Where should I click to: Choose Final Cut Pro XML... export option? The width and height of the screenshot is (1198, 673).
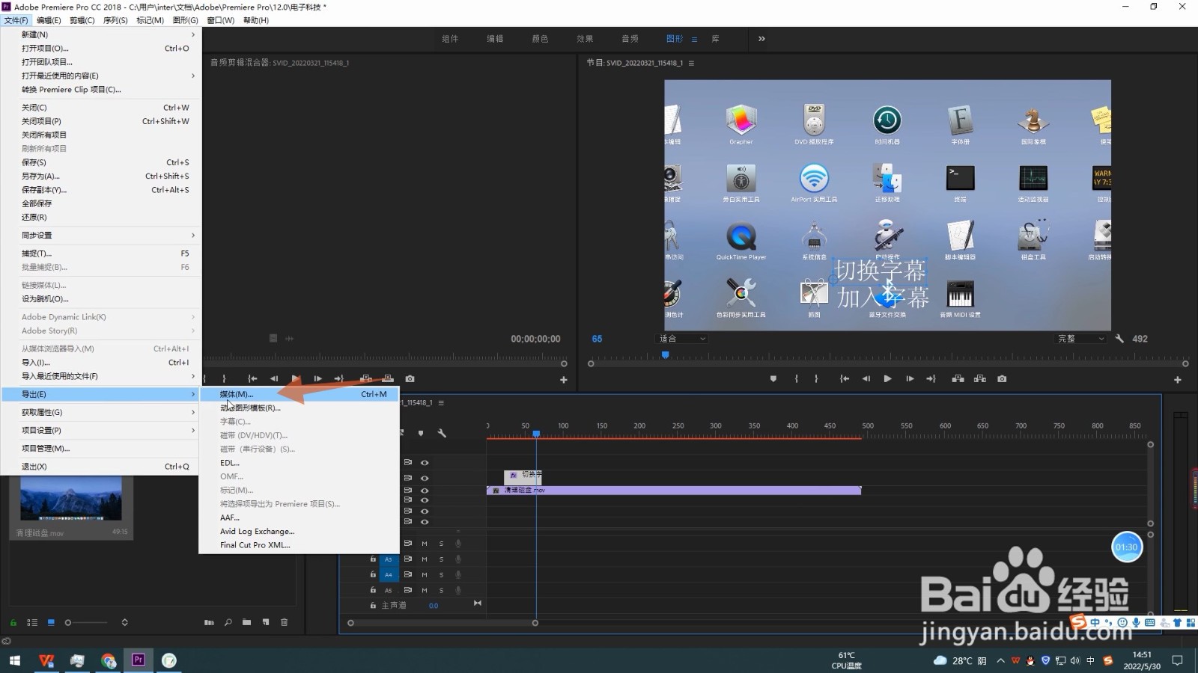255,545
